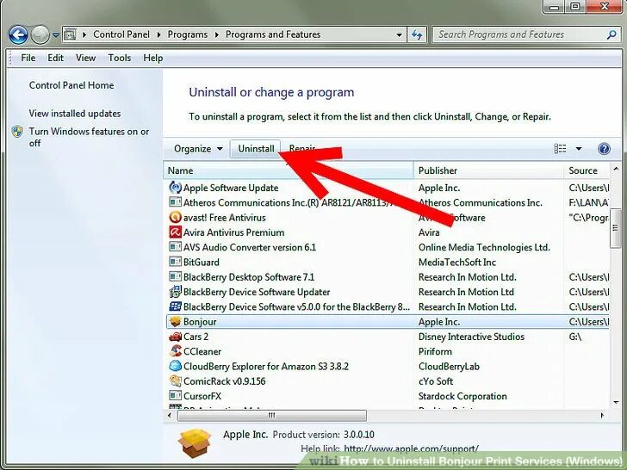Click Turn Windows features on or off

[89, 137]
